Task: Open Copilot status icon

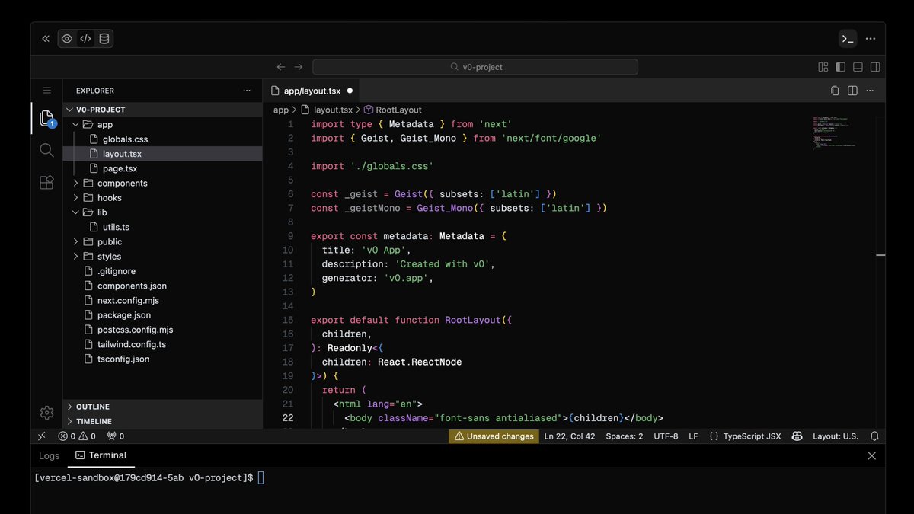Action: point(797,436)
